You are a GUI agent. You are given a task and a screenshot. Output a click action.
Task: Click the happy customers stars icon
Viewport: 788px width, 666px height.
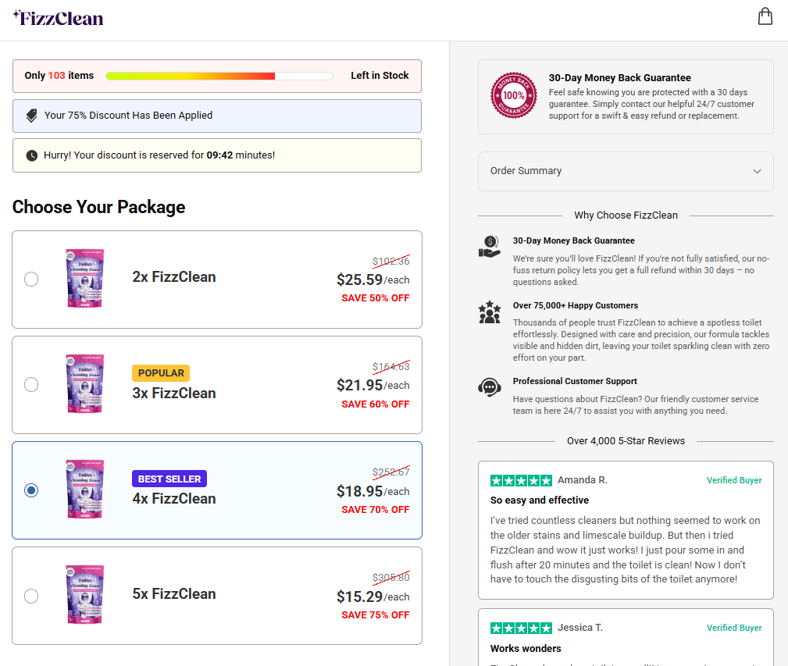490,312
